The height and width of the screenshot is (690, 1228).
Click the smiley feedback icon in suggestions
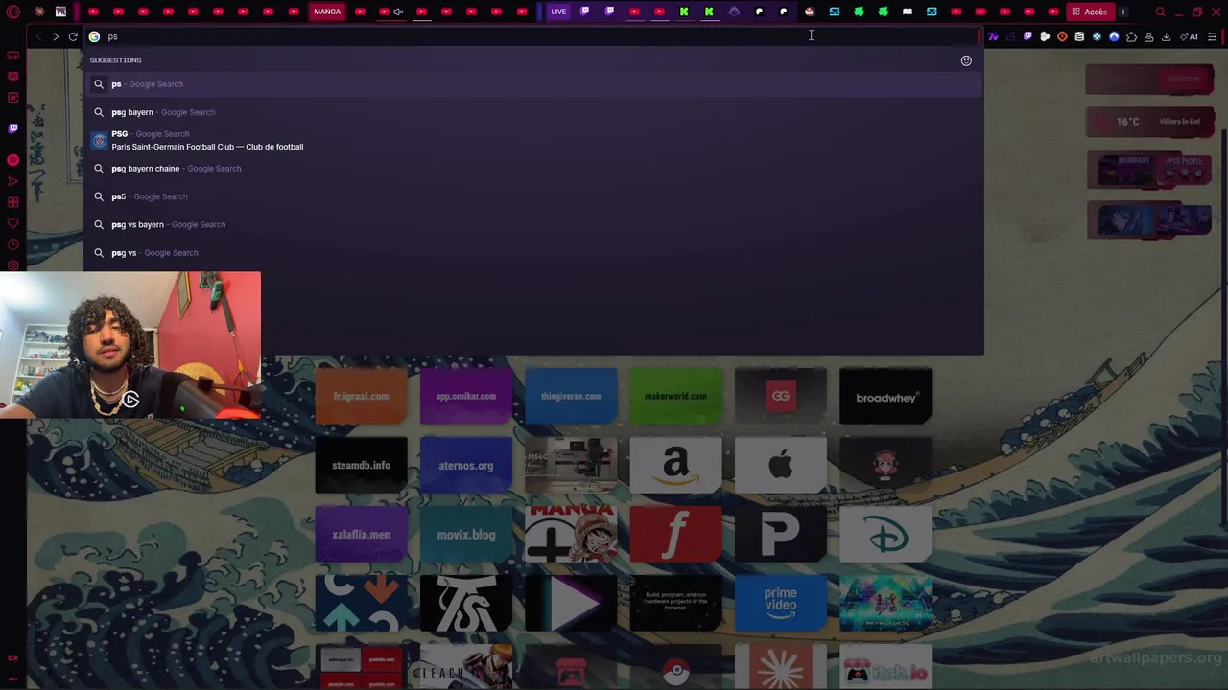point(966,60)
